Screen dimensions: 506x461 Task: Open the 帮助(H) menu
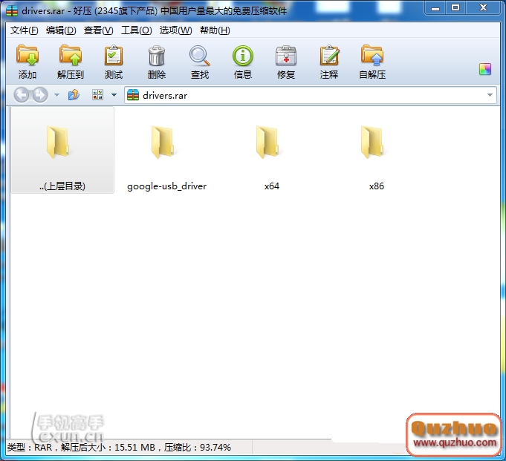tap(215, 30)
